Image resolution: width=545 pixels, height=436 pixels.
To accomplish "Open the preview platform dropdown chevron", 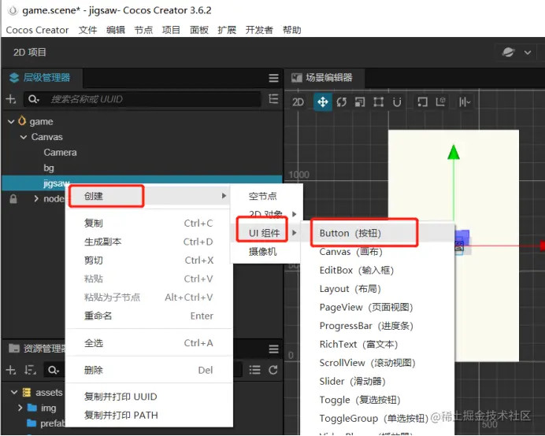I will pos(528,53).
